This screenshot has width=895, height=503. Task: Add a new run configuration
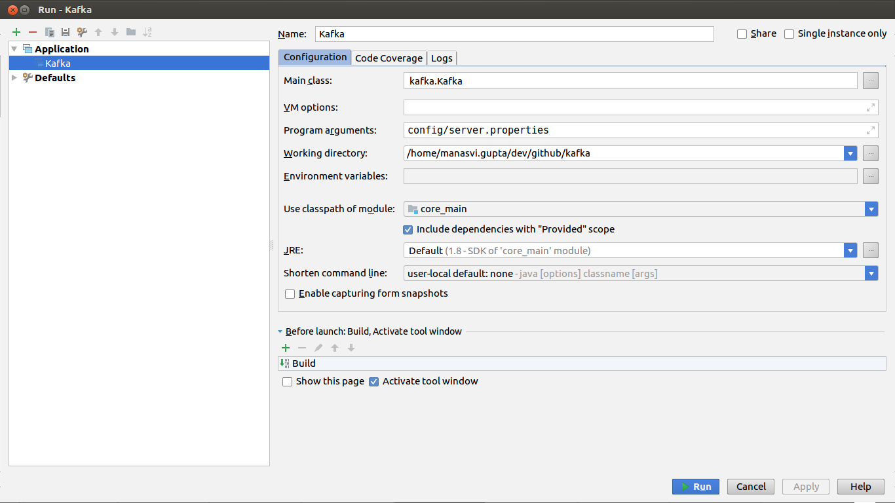[16, 32]
